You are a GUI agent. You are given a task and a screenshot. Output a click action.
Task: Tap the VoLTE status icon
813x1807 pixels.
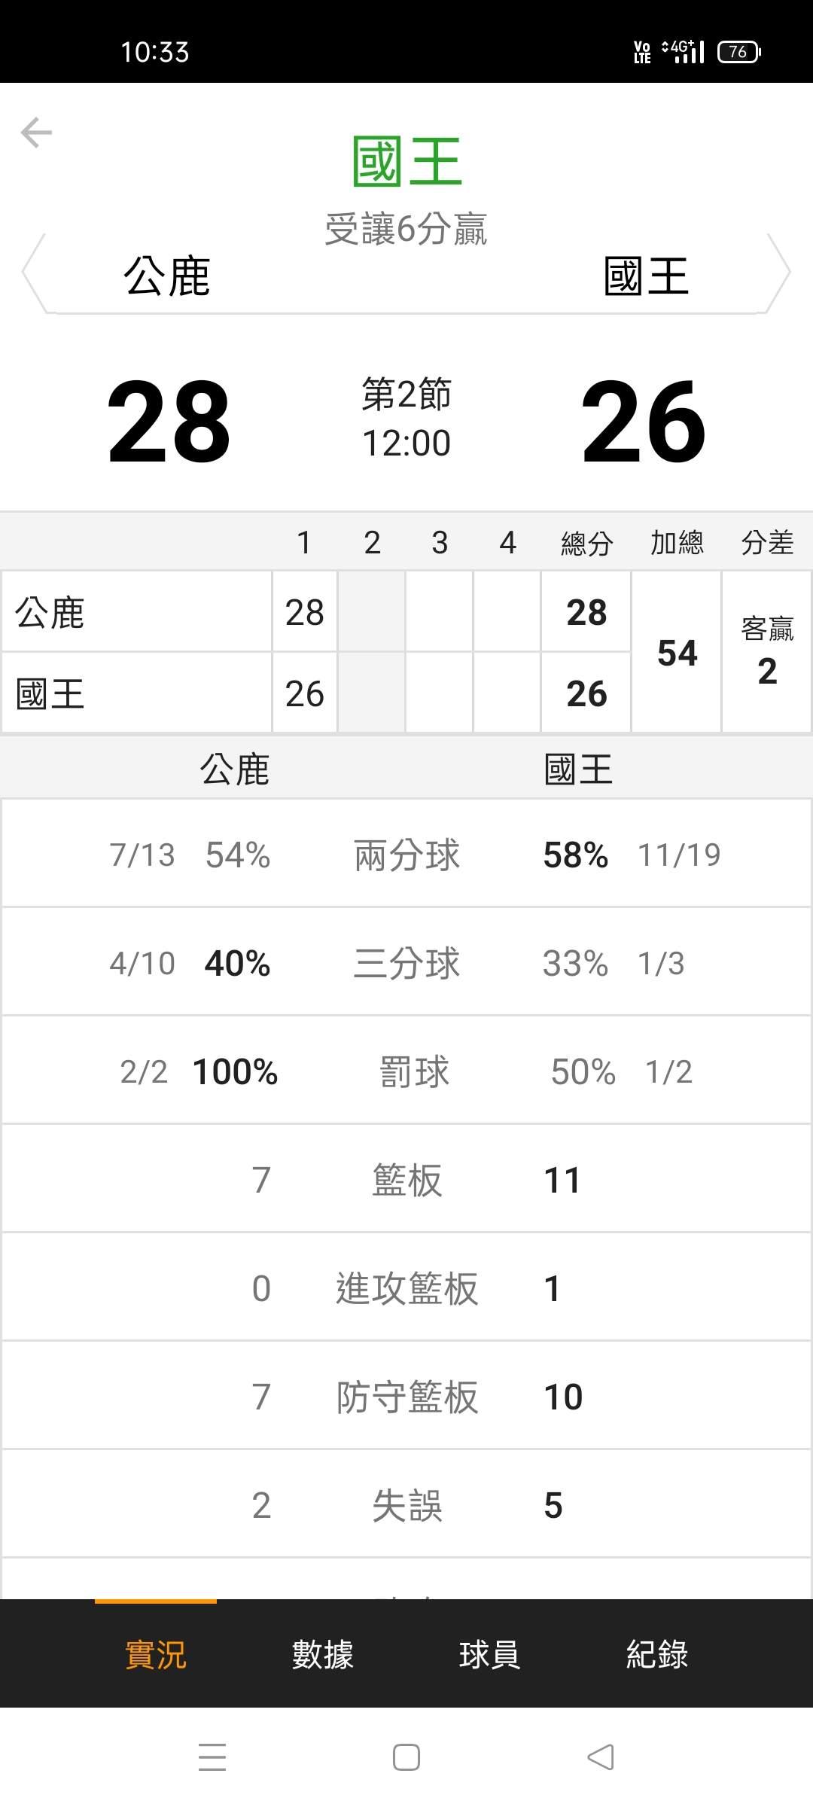(642, 52)
